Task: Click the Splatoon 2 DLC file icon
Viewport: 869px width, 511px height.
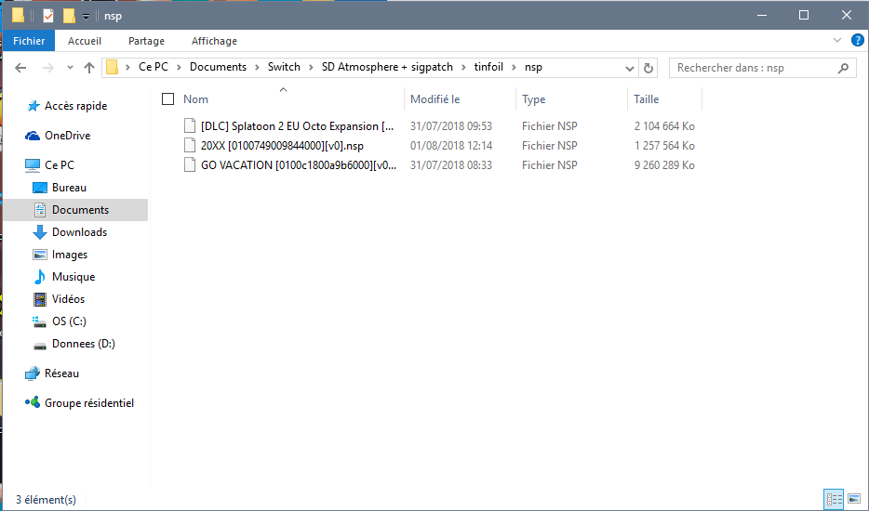Action: (x=190, y=126)
